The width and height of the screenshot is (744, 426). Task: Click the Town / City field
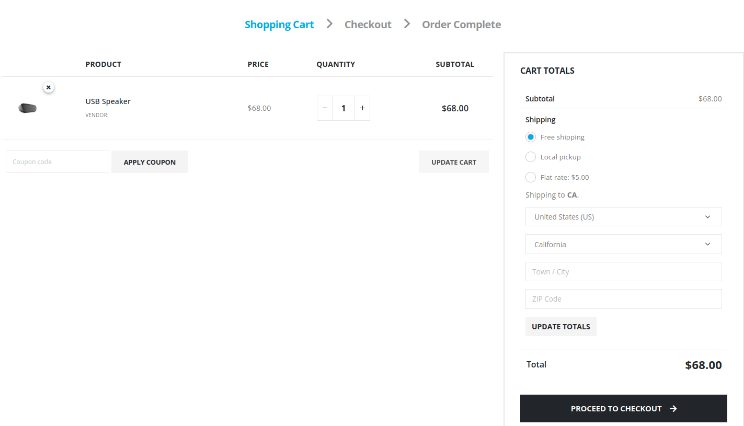[x=623, y=271]
